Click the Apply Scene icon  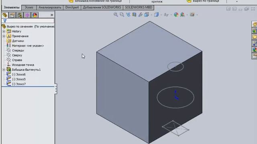pyautogui.click(x=182, y=15)
